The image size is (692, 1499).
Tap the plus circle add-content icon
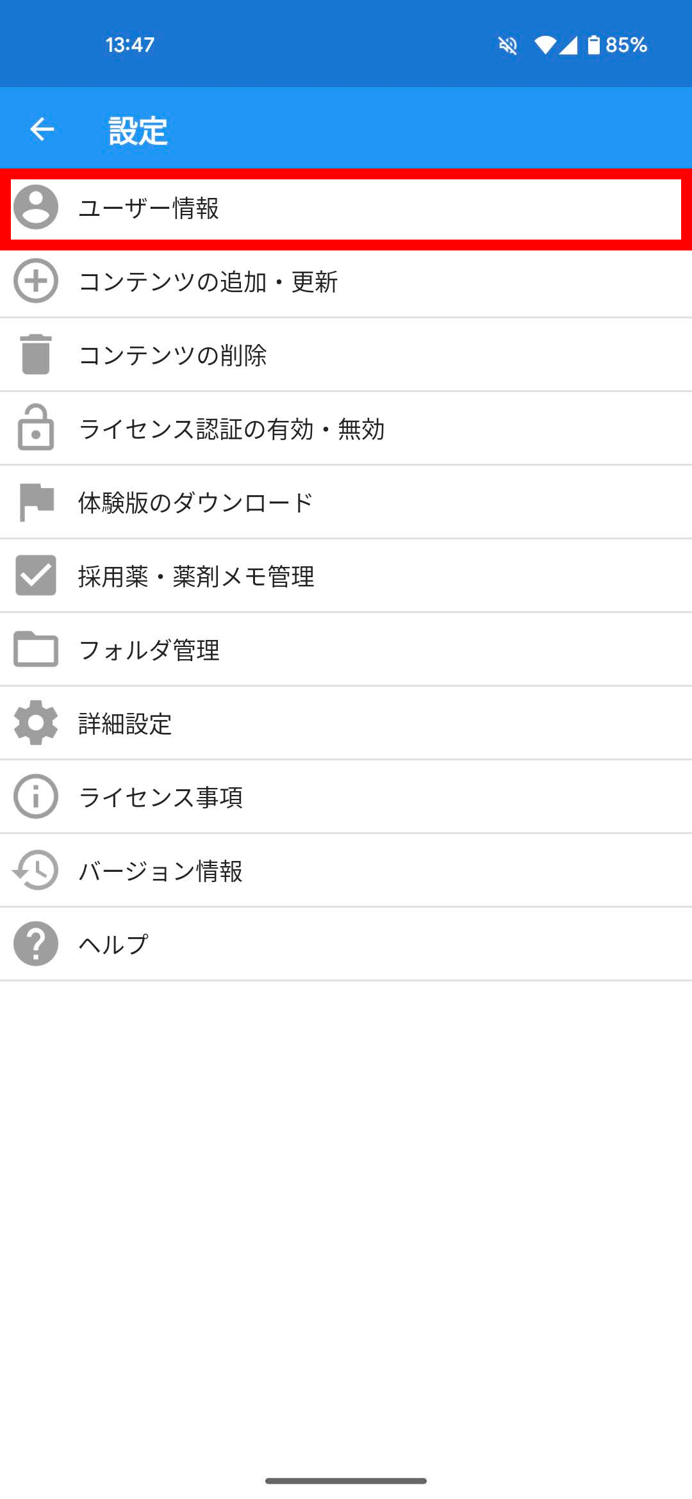[x=36, y=281]
